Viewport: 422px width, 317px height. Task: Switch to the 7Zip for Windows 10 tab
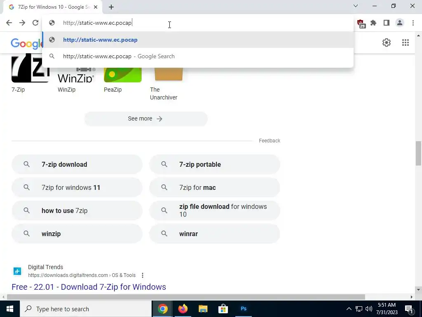coord(52,7)
